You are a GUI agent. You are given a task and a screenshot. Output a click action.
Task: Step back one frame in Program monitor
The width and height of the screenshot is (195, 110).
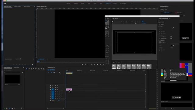95,64
